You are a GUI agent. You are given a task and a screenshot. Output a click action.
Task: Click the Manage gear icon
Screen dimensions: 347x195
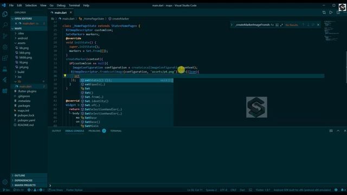5,182
